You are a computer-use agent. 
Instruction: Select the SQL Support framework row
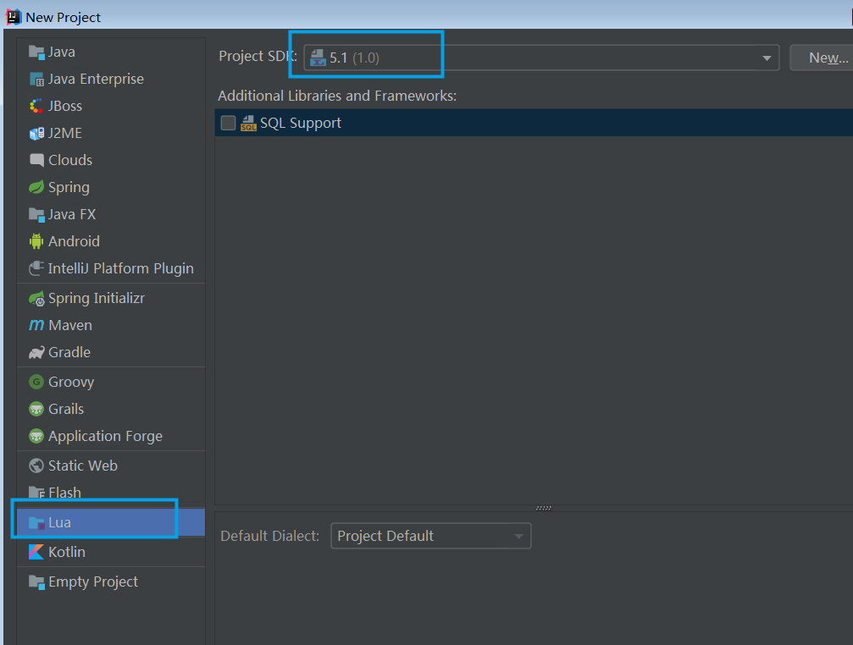click(x=534, y=123)
